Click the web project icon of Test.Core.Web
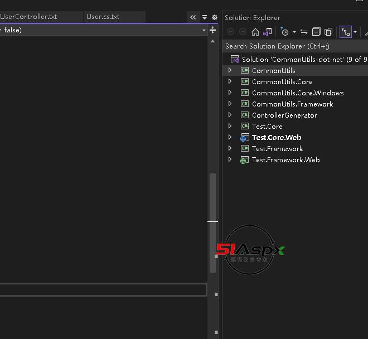Image resolution: width=368 pixels, height=339 pixels. [244, 137]
